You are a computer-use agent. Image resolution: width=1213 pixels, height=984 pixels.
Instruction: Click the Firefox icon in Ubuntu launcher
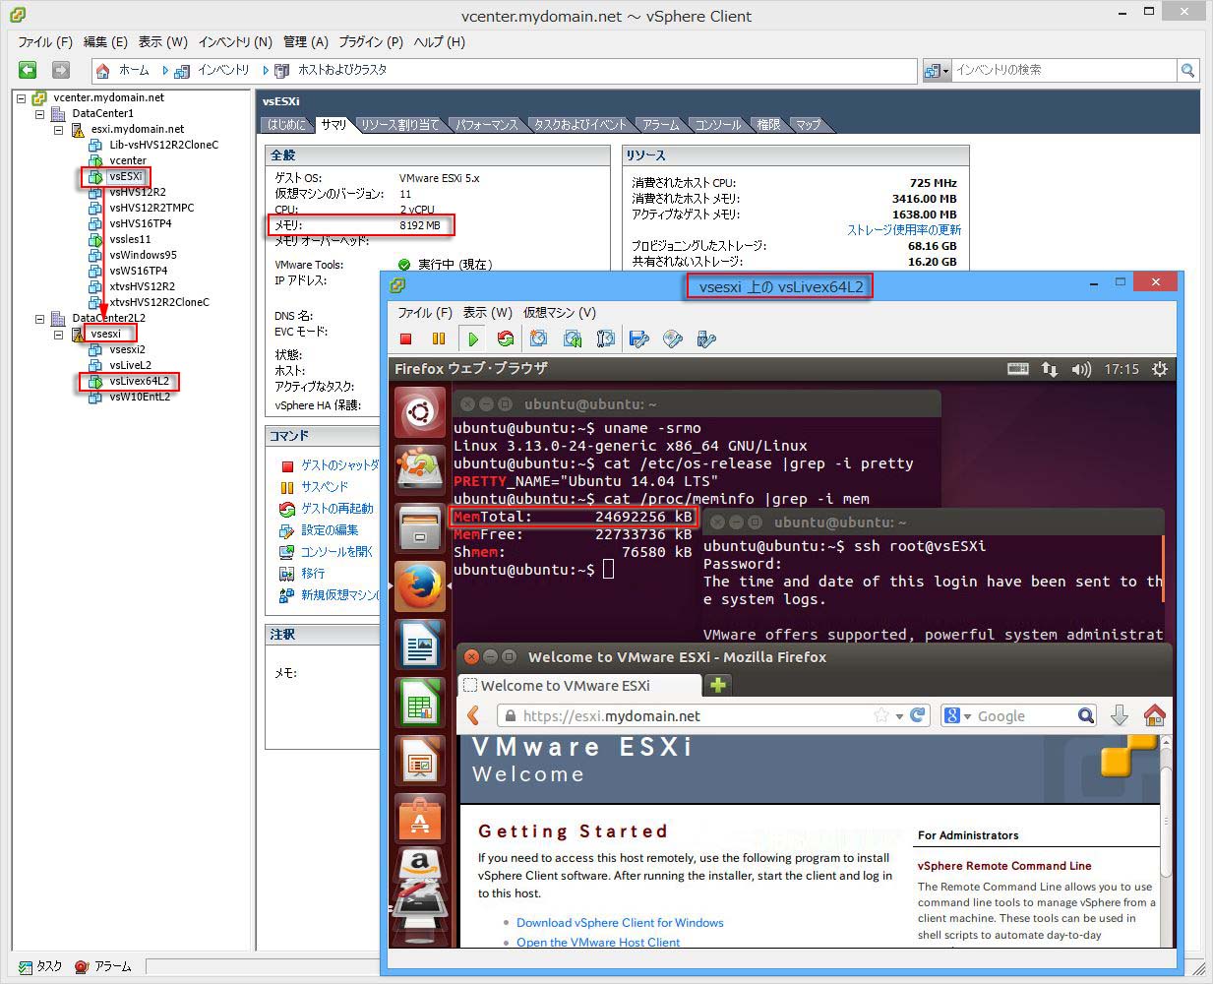(420, 587)
